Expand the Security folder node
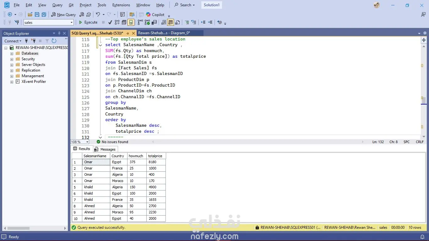This screenshot has height=241, width=429. [x=12, y=59]
